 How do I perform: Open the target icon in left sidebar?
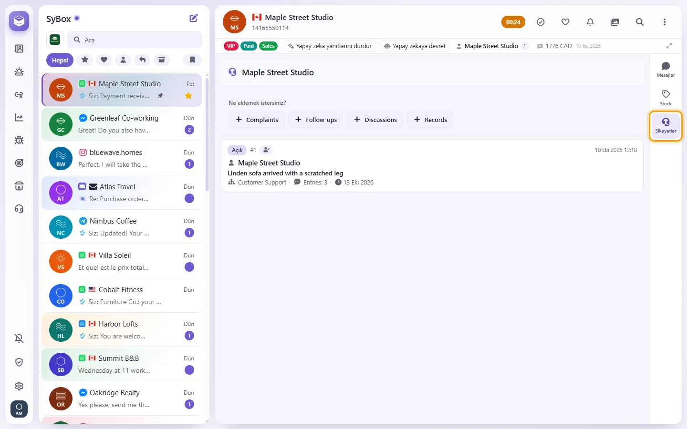[x=19, y=163]
